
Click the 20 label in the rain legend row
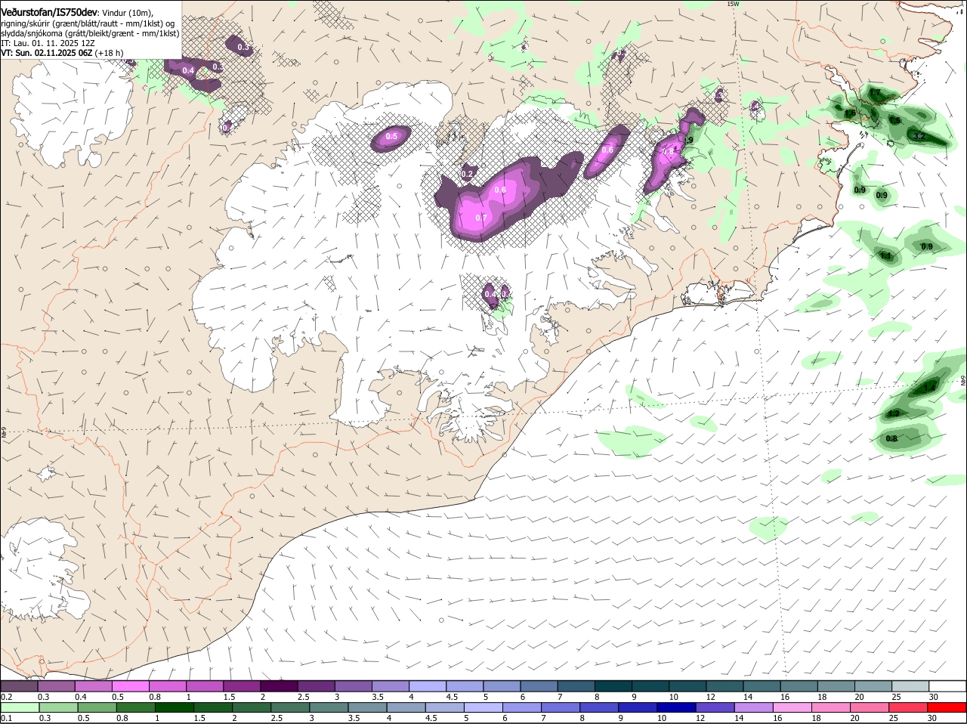tap(855, 718)
